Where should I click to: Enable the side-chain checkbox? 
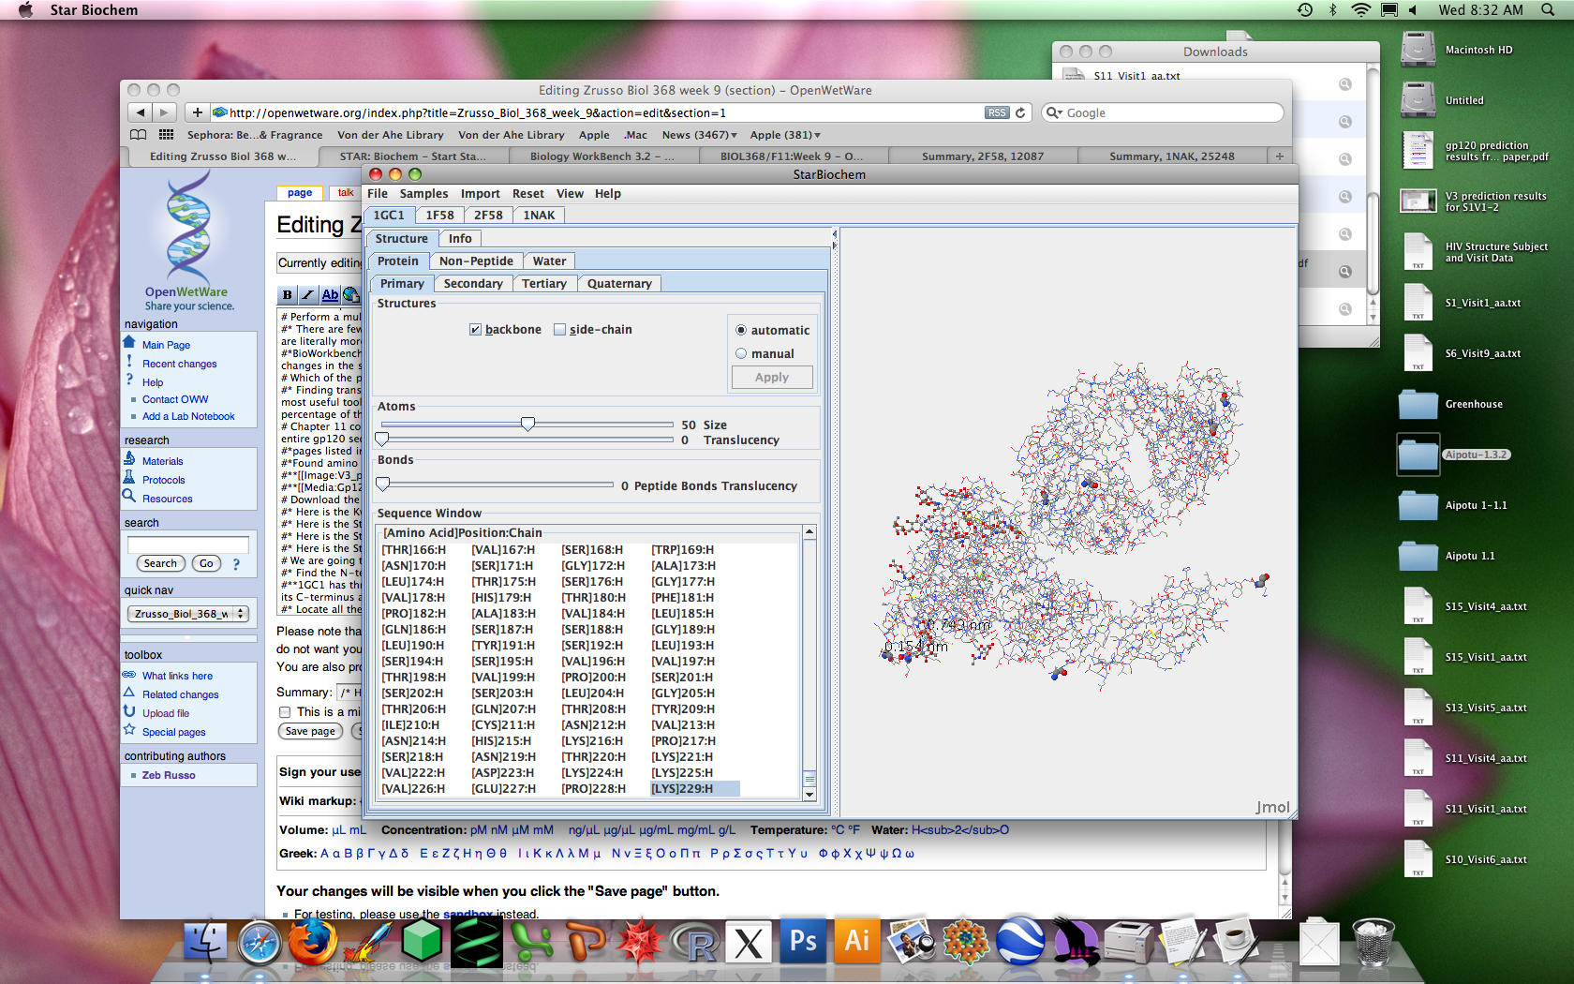point(559,330)
